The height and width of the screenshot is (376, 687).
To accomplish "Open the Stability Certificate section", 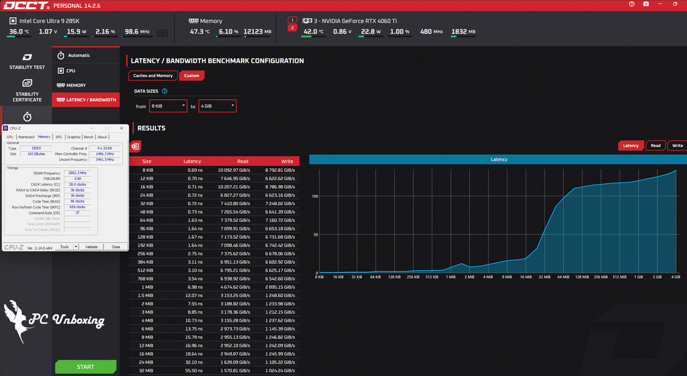I will [27, 91].
